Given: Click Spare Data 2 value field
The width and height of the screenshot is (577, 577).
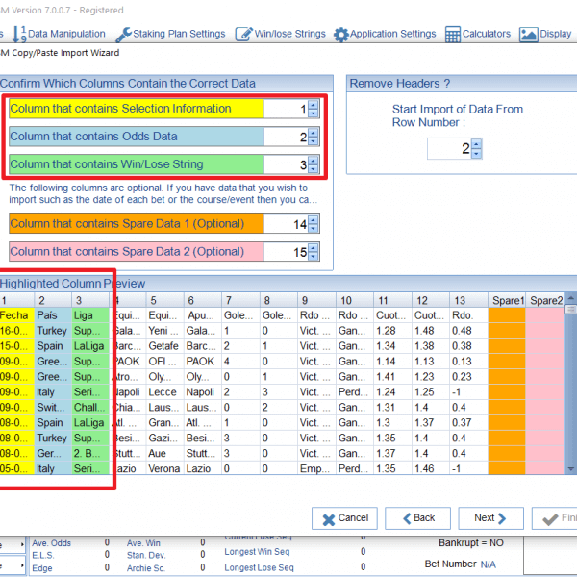Looking at the screenshot, I should point(287,252).
